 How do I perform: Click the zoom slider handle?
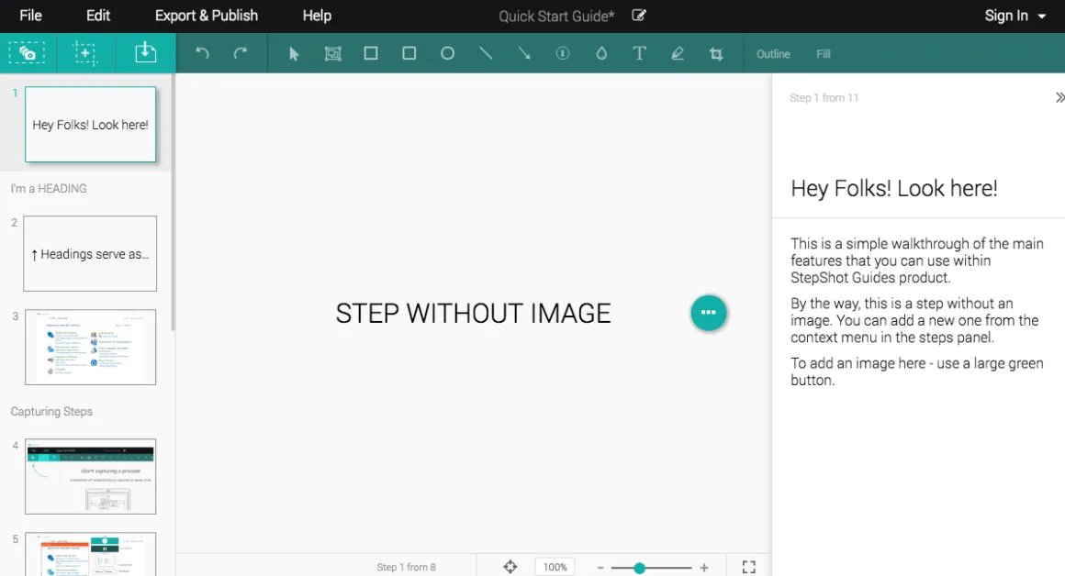[639, 568]
